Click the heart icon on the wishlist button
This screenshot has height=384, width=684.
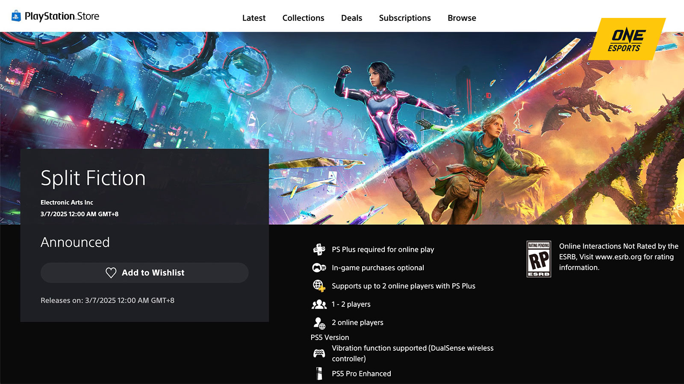pos(111,273)
